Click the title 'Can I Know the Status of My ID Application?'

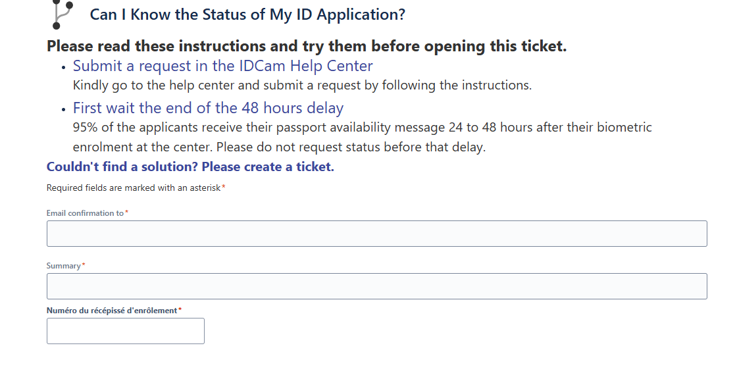247,14
